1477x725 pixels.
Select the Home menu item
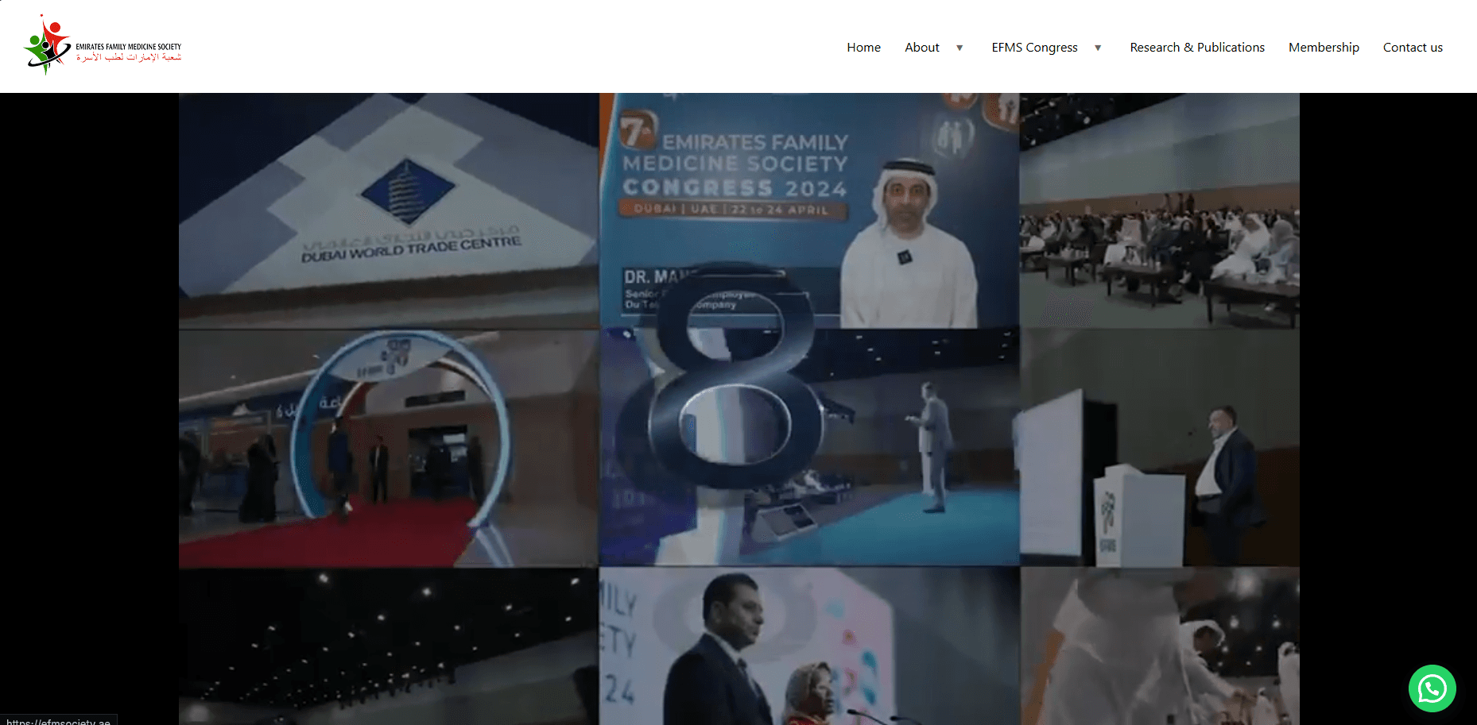click(x=863, y=48)
